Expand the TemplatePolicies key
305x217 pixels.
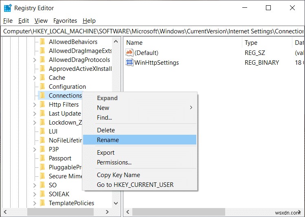pos(35,203)
